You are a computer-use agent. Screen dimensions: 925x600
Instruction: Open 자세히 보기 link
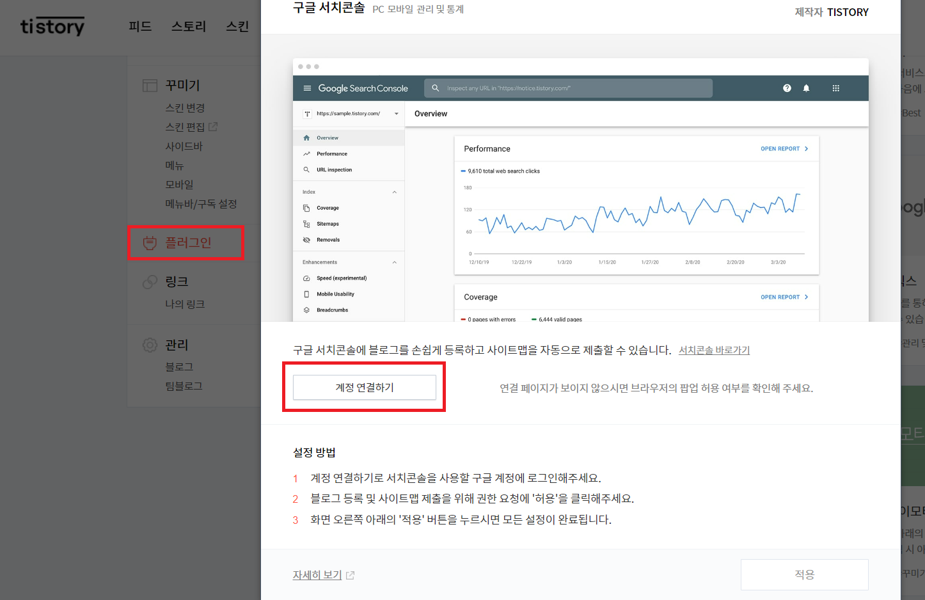coord(317,575)
